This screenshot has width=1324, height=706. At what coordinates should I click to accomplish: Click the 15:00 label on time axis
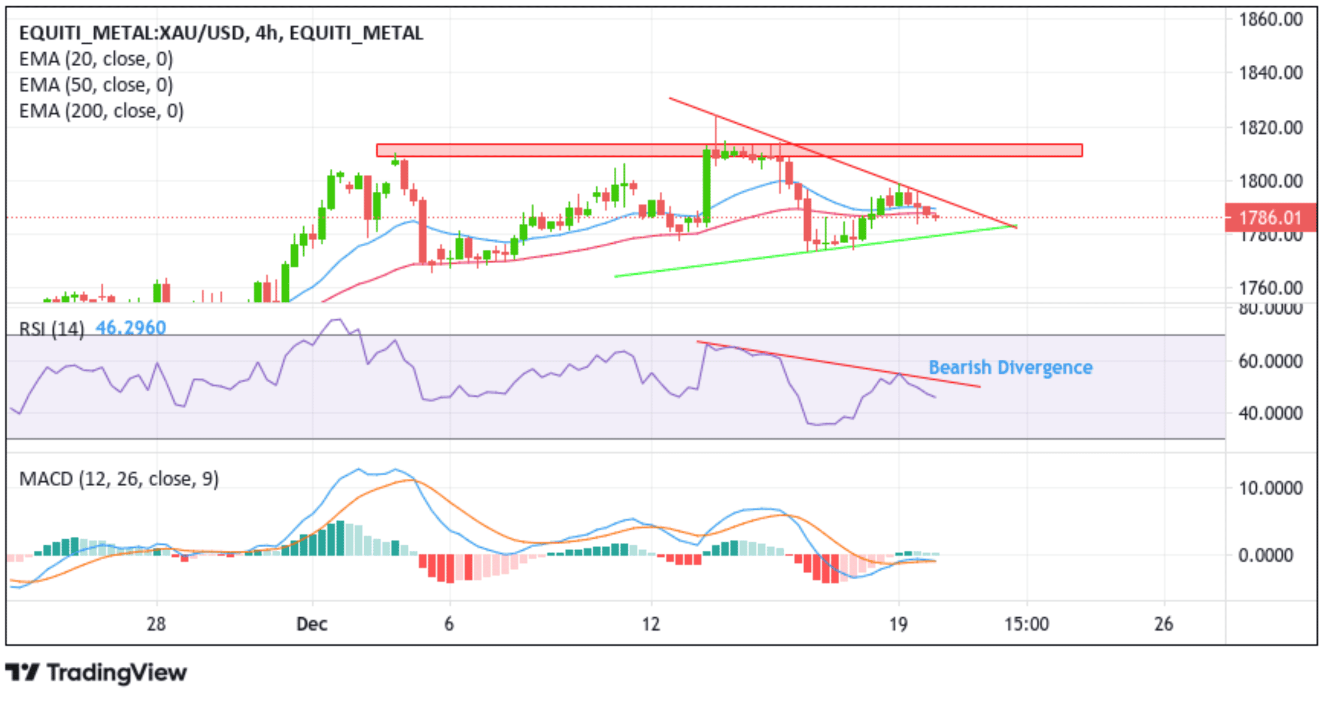(x=1027, y=624)
